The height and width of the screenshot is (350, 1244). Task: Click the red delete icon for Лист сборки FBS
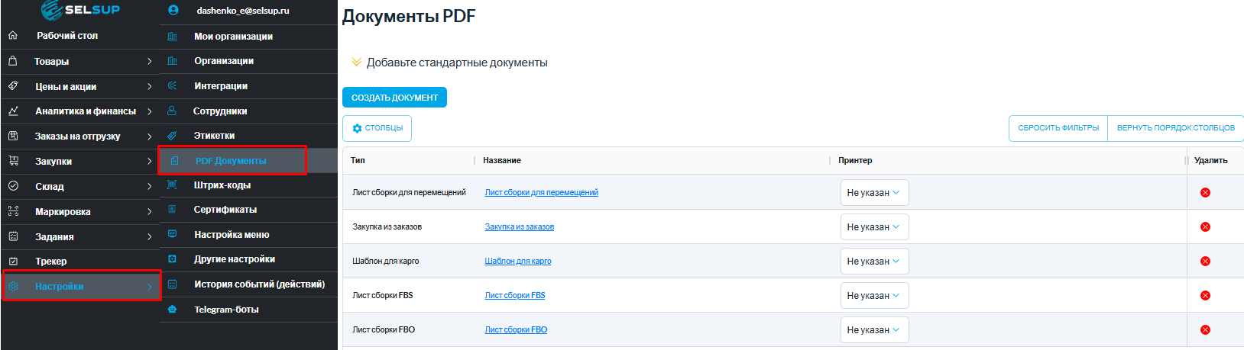[1205, 296]
